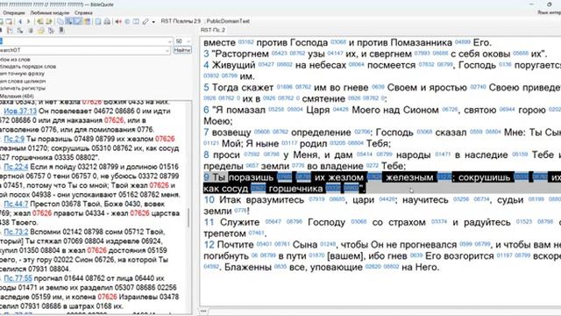Click the copy pages icon in toolbar

(x=60, y=21)
